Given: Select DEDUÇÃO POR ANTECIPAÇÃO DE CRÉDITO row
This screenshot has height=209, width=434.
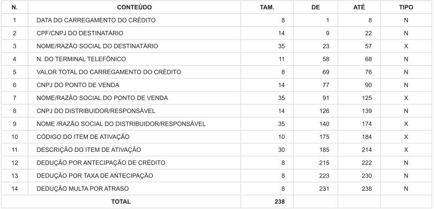Looking at the screenshot, I should tap(216, 163).
